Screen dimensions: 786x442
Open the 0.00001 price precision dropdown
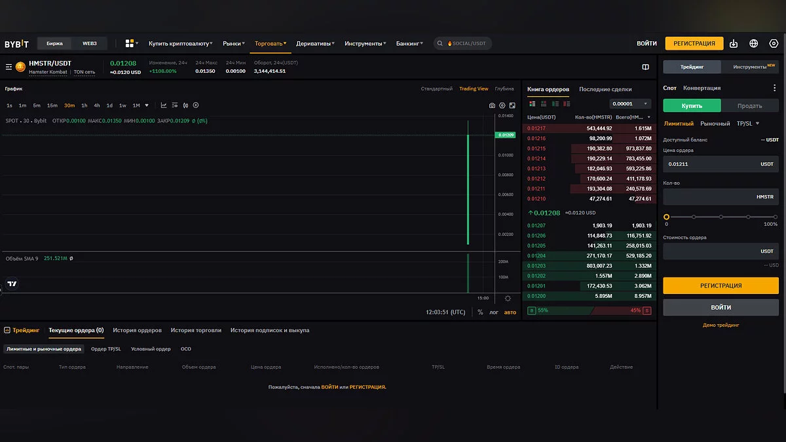coord(629,103)
